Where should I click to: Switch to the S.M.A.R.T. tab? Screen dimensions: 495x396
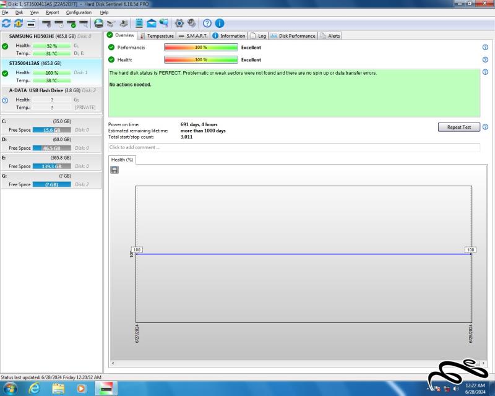click(x=193, y=36)
